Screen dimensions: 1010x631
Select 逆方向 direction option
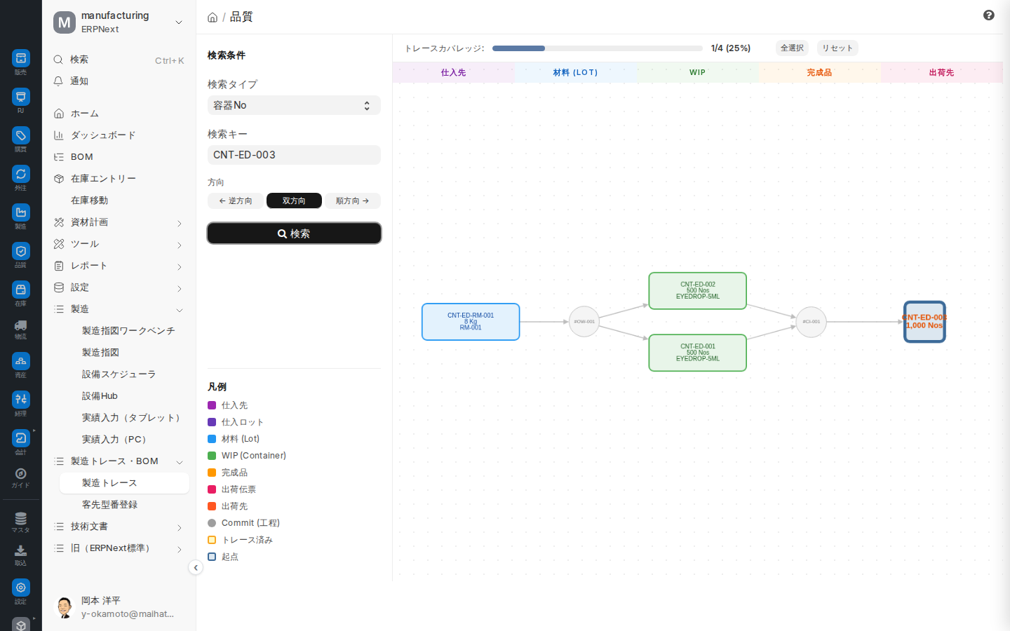click(x=236, y=201)
